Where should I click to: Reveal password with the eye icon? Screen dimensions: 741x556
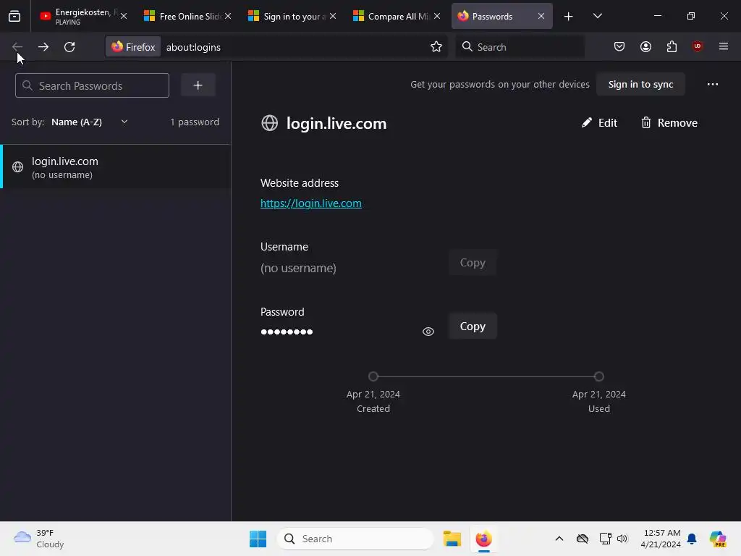pyautogui.click(x=428, y=332)
